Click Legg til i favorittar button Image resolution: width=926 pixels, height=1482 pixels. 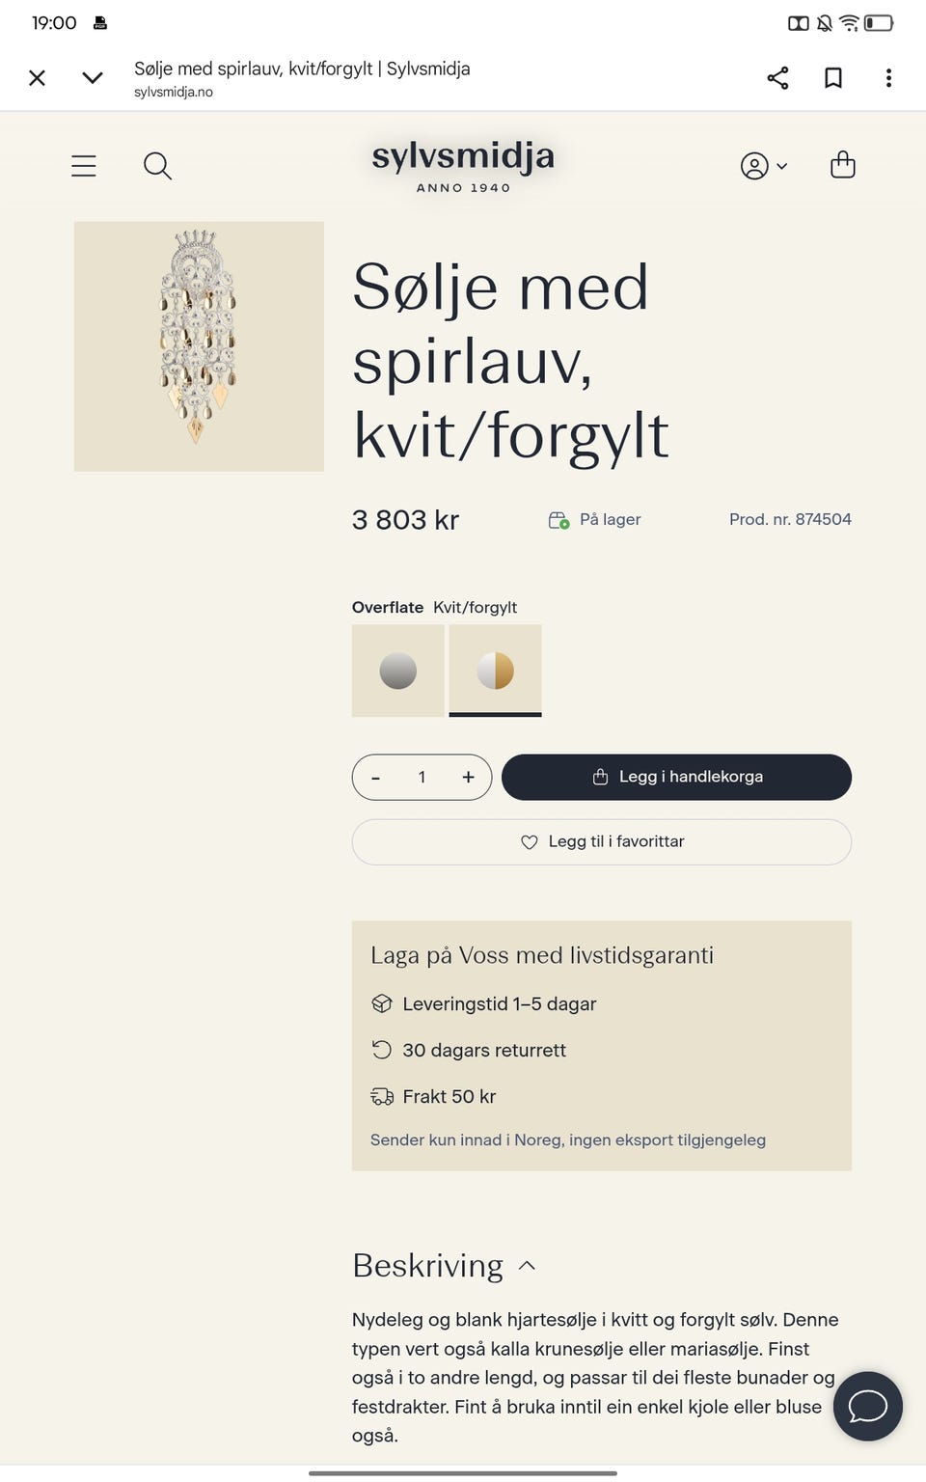(602, 842)
